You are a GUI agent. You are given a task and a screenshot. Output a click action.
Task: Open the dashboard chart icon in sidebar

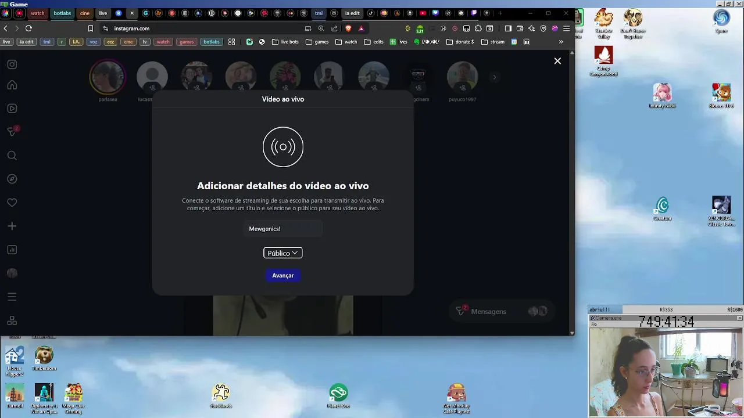pos(12,250)
